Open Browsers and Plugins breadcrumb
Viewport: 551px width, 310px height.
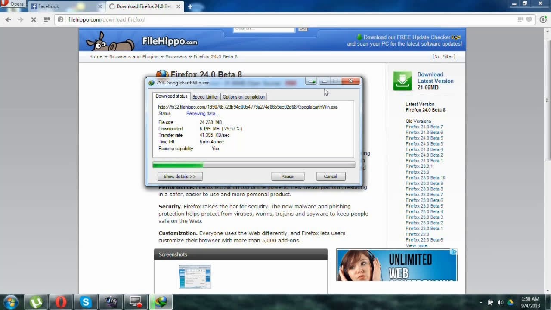point(134,56)
